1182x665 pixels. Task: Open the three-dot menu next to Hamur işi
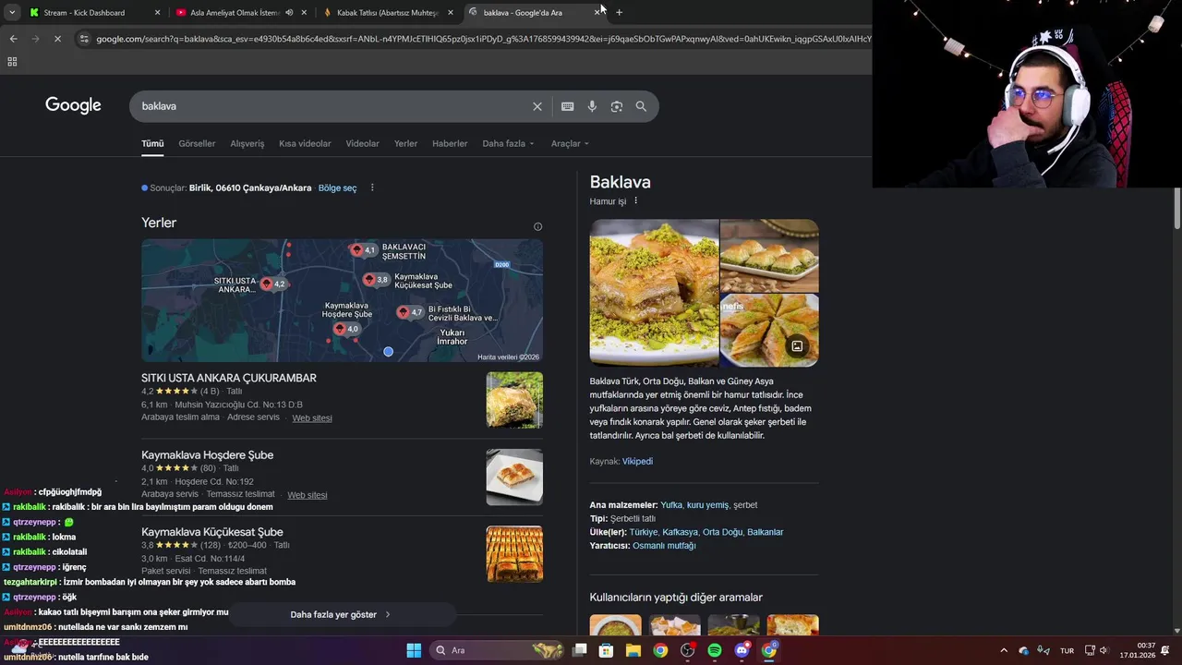click(x=635, y=200)
